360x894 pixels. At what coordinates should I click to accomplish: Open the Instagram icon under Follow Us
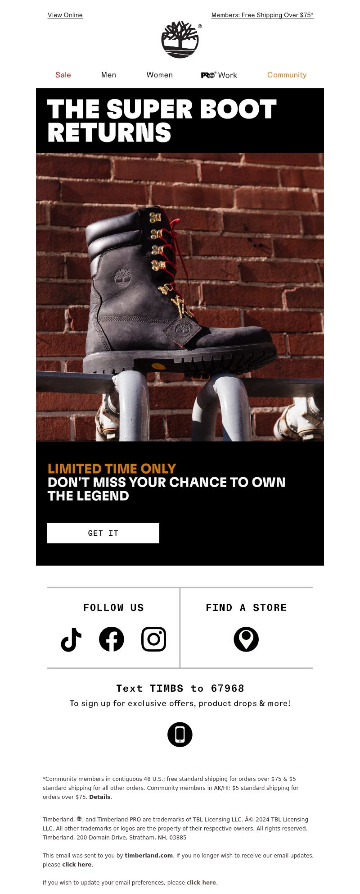point(154,639)
